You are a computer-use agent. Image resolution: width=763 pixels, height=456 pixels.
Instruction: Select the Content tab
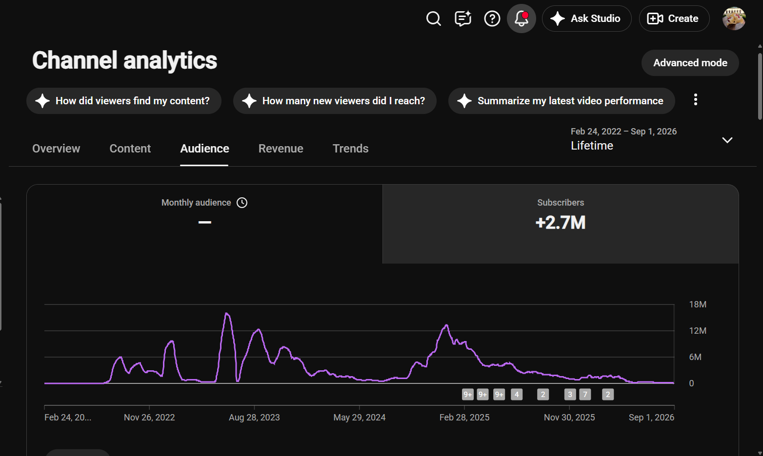coord(130,149)
